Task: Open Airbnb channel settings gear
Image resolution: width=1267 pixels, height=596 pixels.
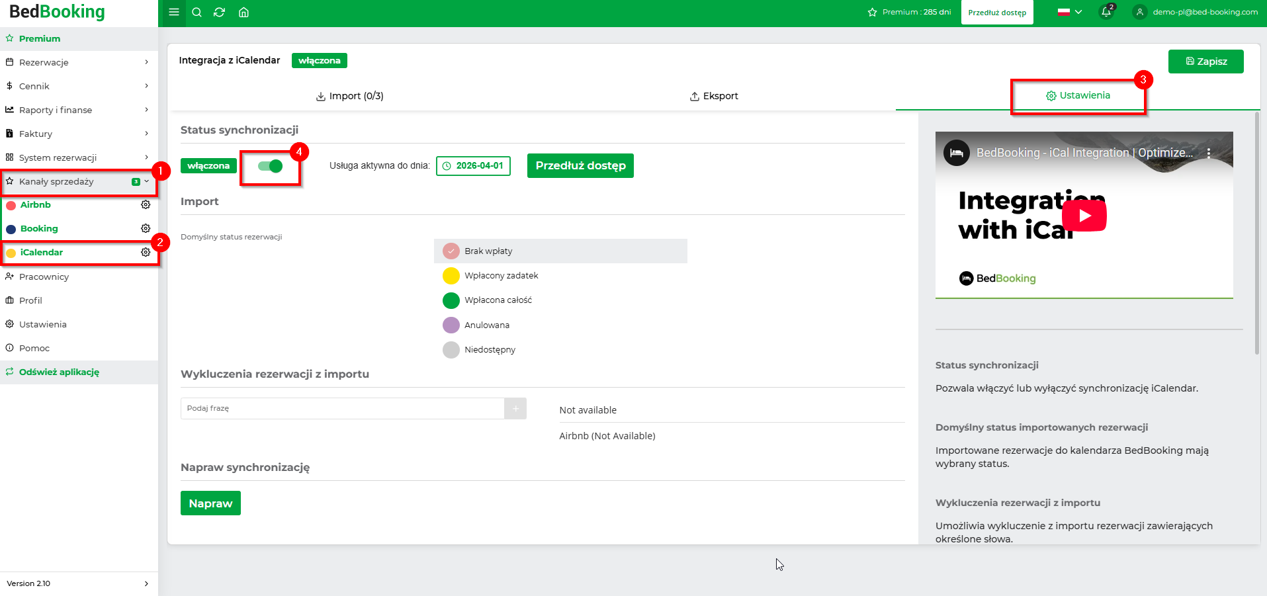Action: pyautogui.click(x=146, y=205)
